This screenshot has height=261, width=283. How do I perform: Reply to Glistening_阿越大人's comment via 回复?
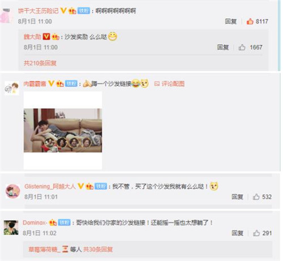[x=237, y=197]
